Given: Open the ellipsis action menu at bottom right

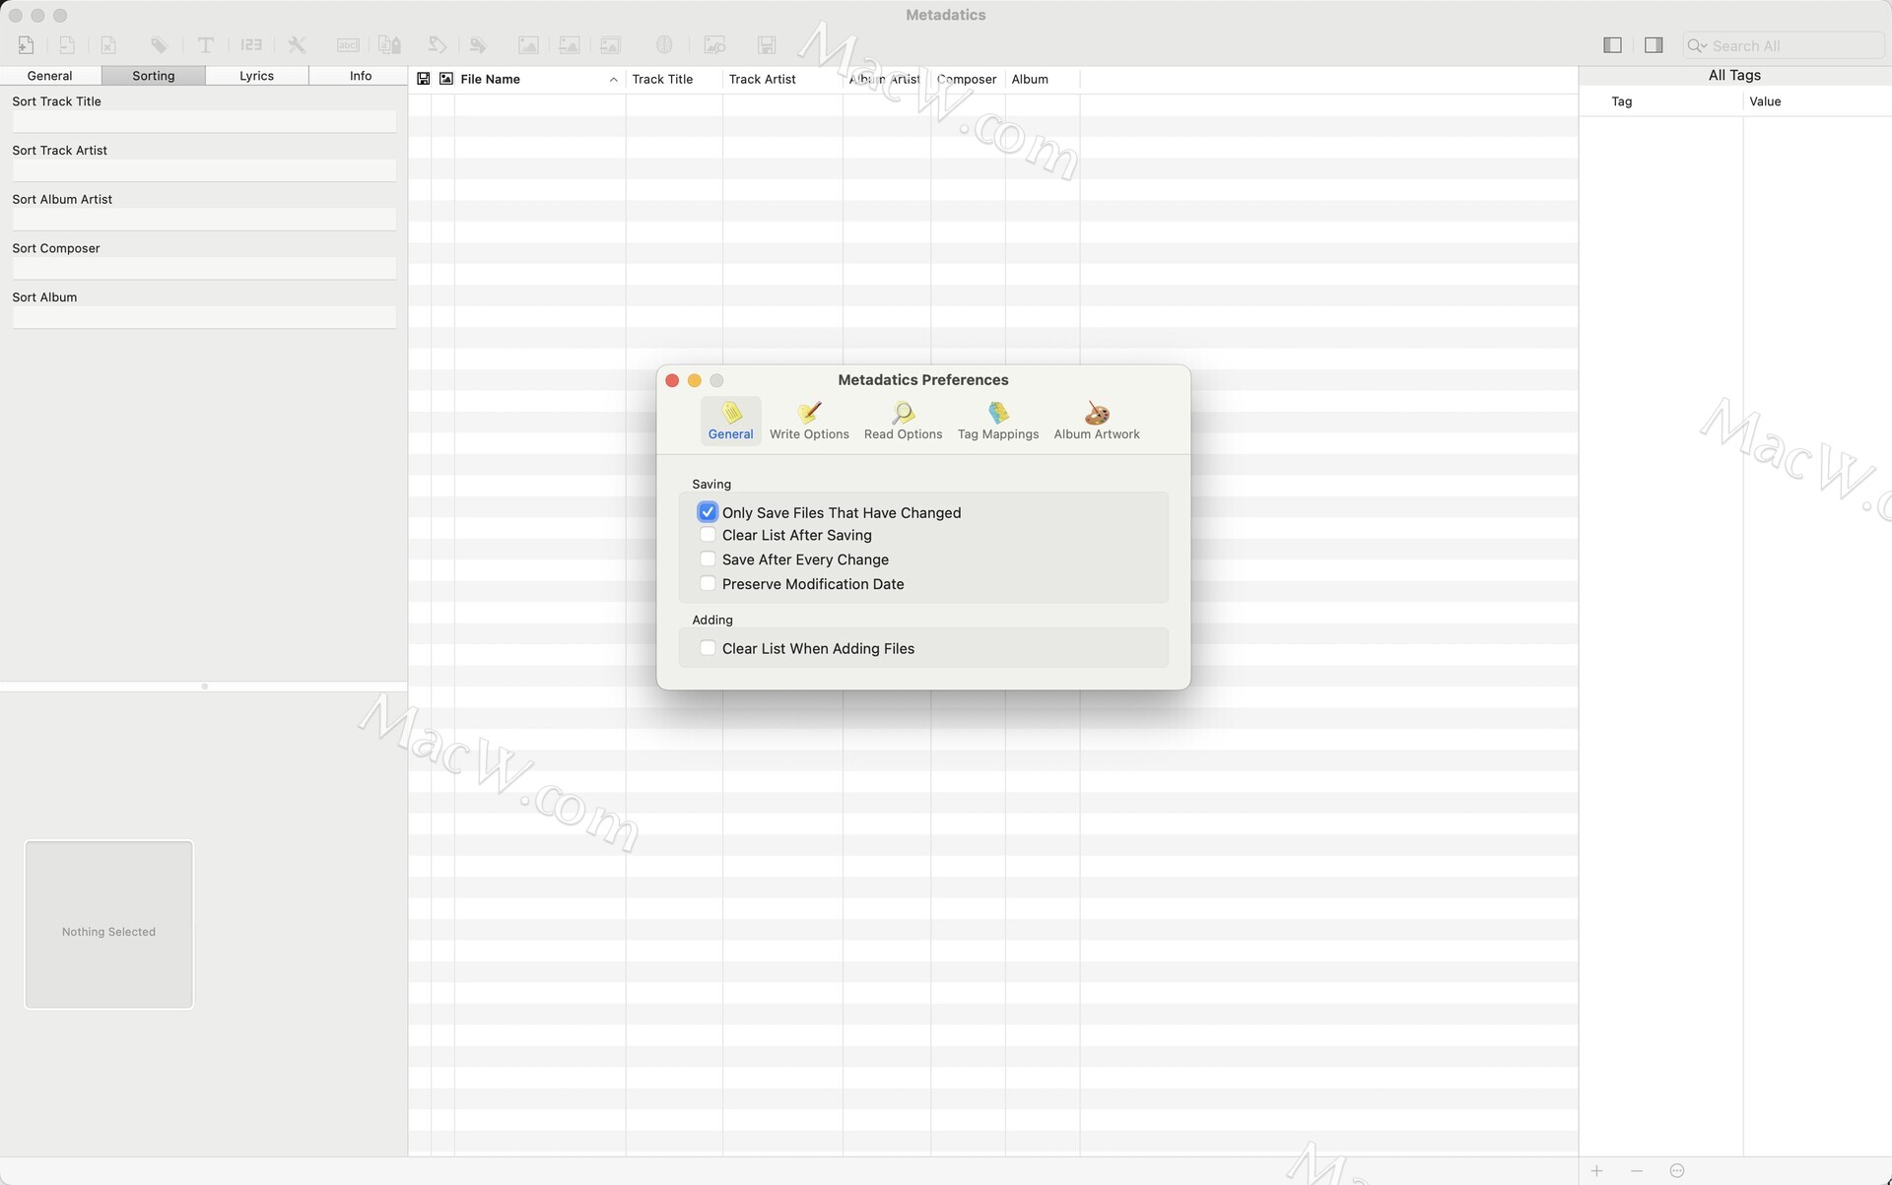Looking at the screenshot, I should (x=1677, y=1171).
